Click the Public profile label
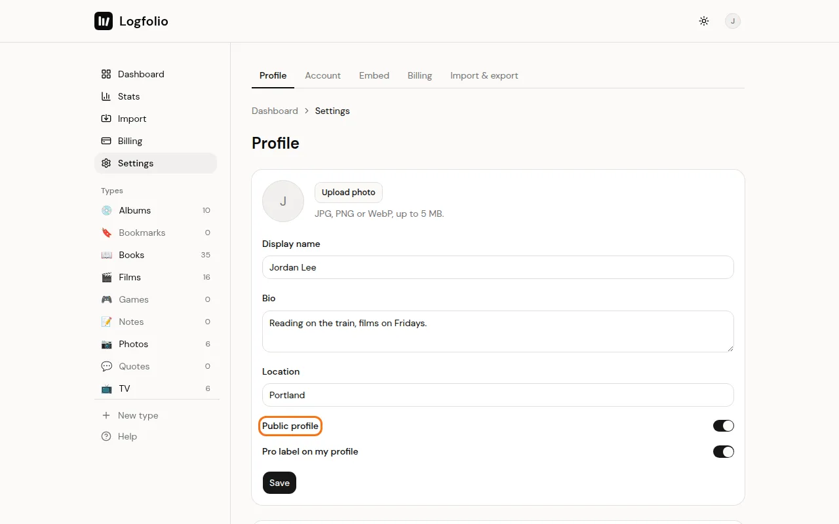Screen dimensions: 839x524 click(x=290, y=426)
